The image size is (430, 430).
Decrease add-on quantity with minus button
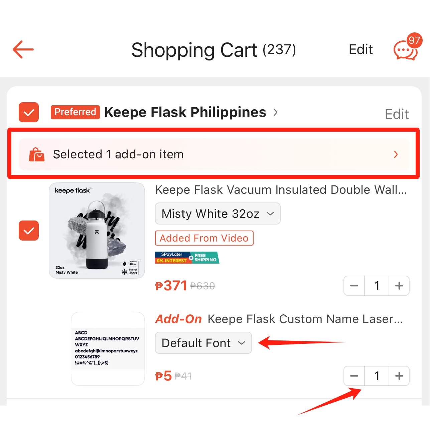coord(354,376)
